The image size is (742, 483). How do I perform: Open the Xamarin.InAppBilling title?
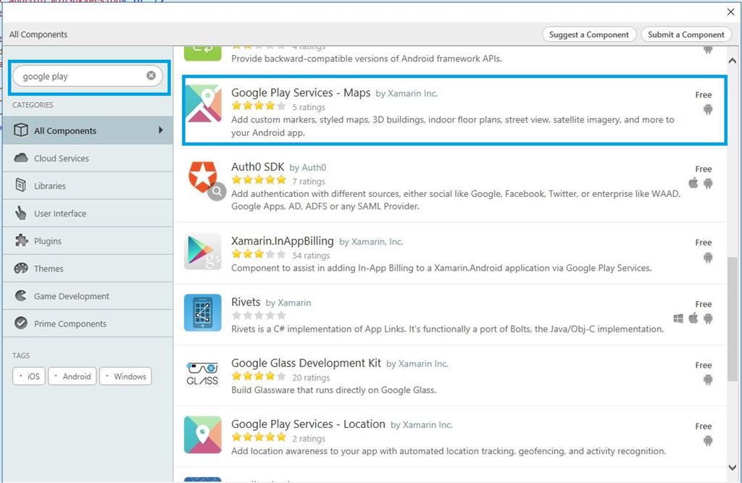point(282,241)
